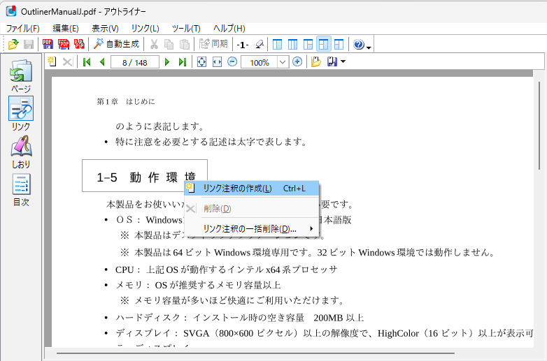Select the first pane layout icon
Viewport: 547px width, 361px height.
(277, 44)
